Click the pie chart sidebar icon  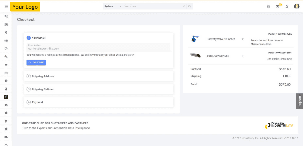tap(6, 81)
